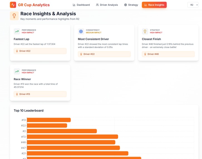Click the #46 leaderboard bar

[x=71, y=142]
